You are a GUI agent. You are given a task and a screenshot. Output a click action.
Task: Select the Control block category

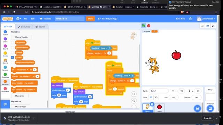click(5, 61)
